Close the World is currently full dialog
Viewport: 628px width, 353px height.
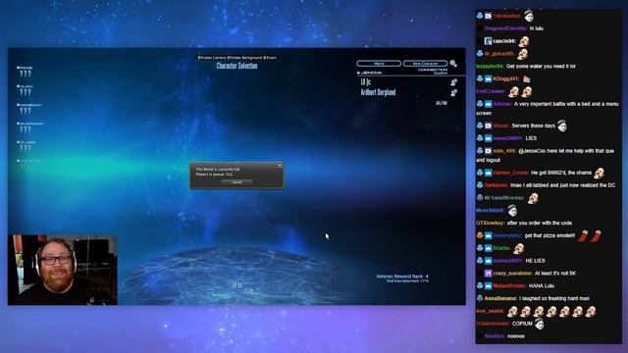point(280,166)
